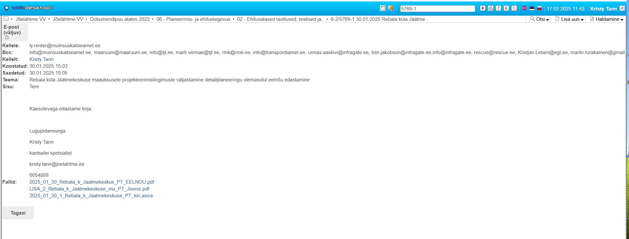The height and width of the screenshot is (239, 629).
Task: Click the K icon in top toolbar
Action: click(506, 8)
